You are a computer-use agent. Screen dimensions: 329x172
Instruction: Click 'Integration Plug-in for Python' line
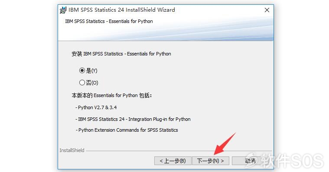(x=133, y=119)
